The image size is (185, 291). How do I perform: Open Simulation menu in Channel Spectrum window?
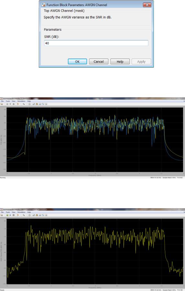[21, 212]
